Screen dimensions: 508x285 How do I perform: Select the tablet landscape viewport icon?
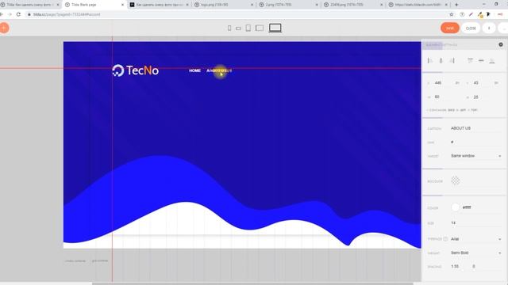tap(260, 28)
